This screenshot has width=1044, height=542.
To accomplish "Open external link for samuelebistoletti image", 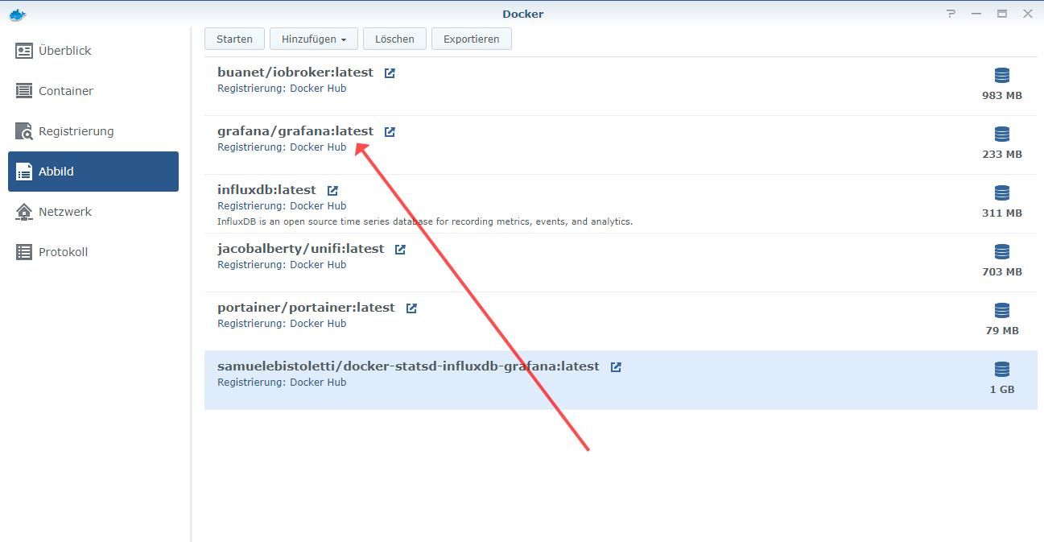I will [x=616, y=367].
